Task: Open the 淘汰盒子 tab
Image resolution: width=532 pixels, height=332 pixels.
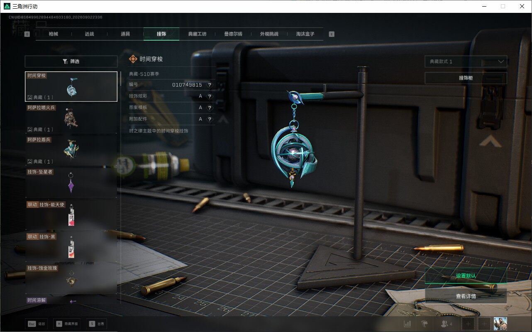Action: pos(305,34)
